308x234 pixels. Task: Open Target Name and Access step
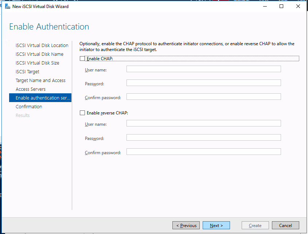[40, 81]
